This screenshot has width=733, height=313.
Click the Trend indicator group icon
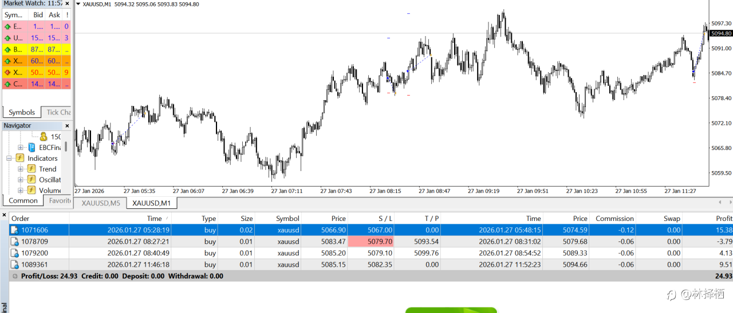point(31,169)
